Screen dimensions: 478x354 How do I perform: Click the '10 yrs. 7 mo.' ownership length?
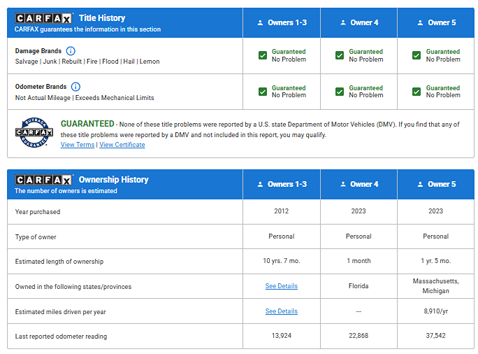(282, 261)
